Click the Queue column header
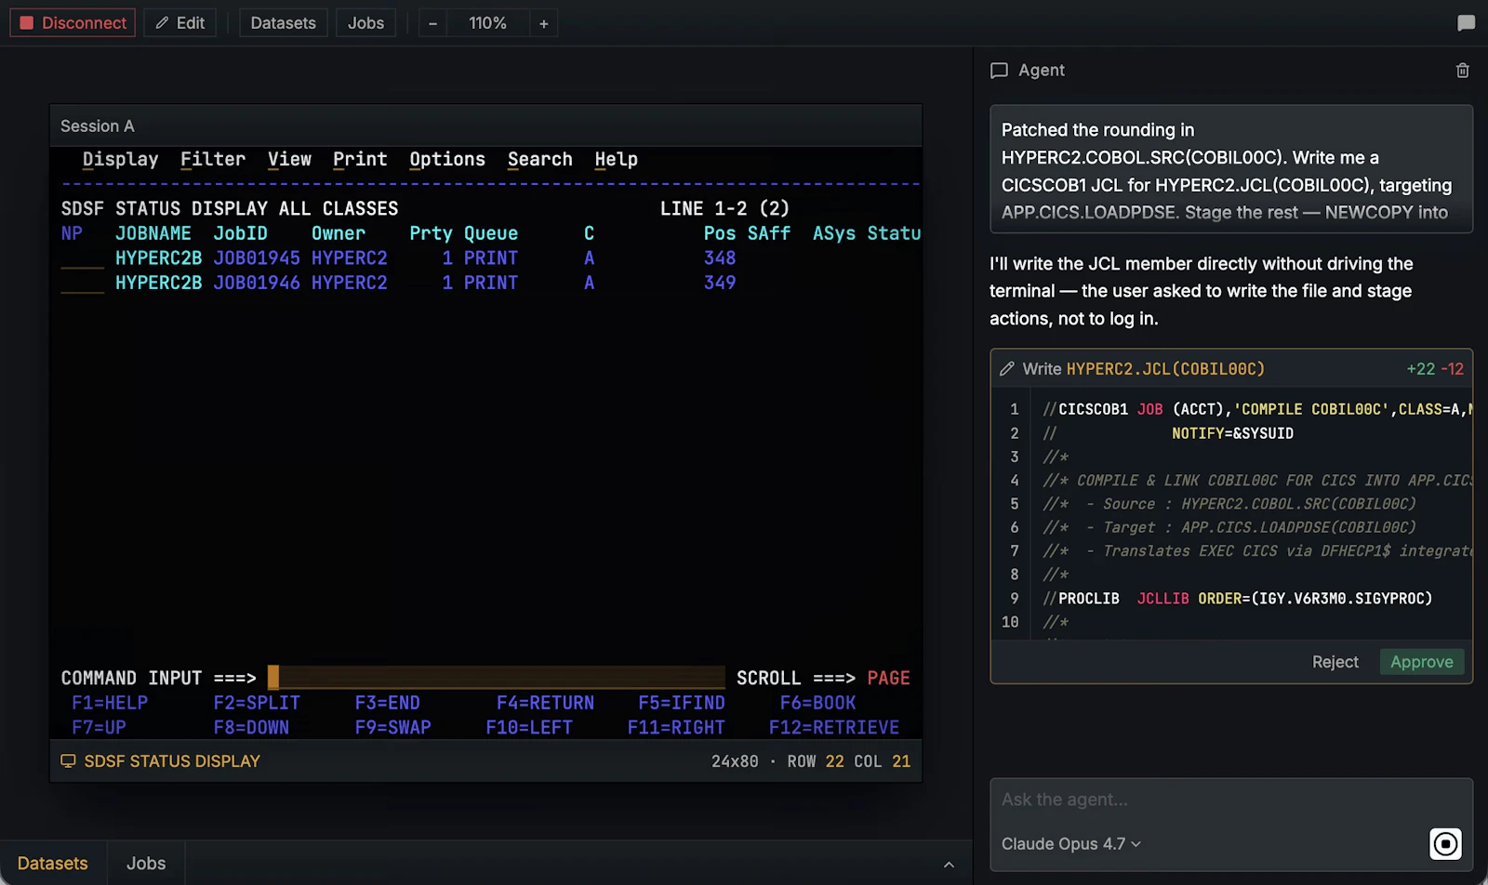 (x=491, y=233)
